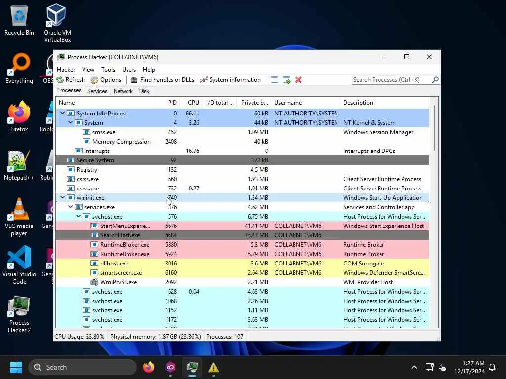Open the Users menu
Image resolution: width=506 pixels, height=379 pixels.
tap(129, 70)
